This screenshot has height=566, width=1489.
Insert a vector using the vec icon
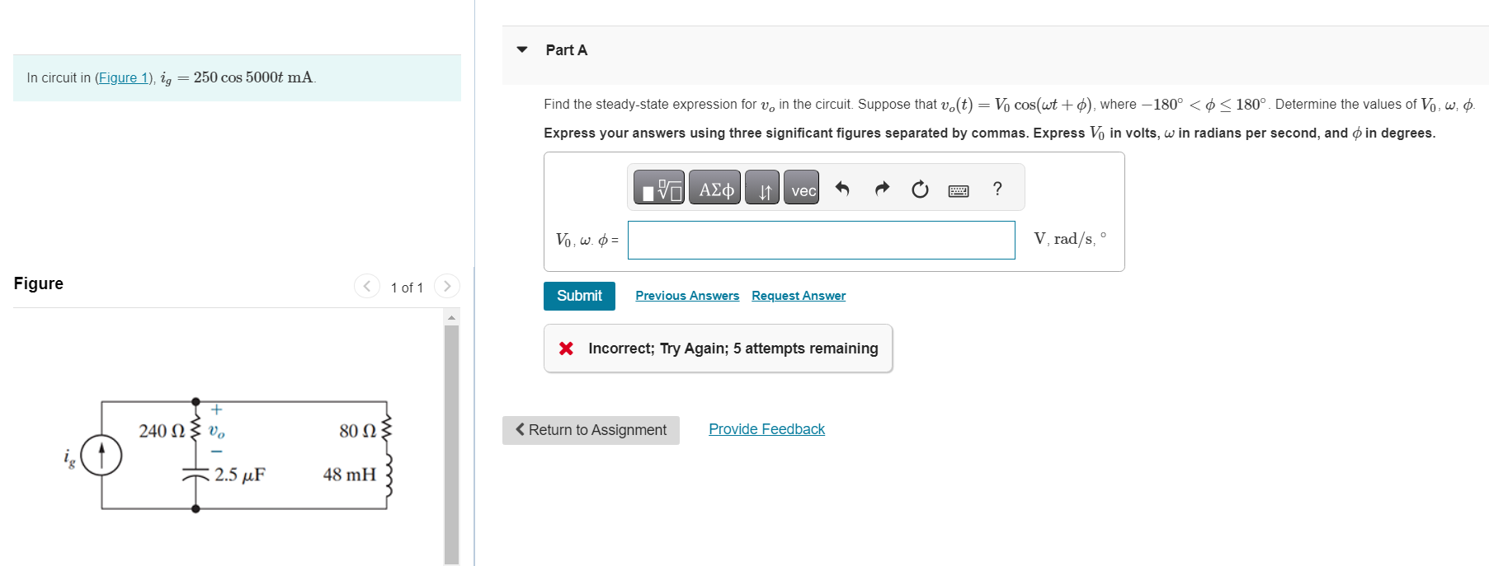click(x=799, y=188)
